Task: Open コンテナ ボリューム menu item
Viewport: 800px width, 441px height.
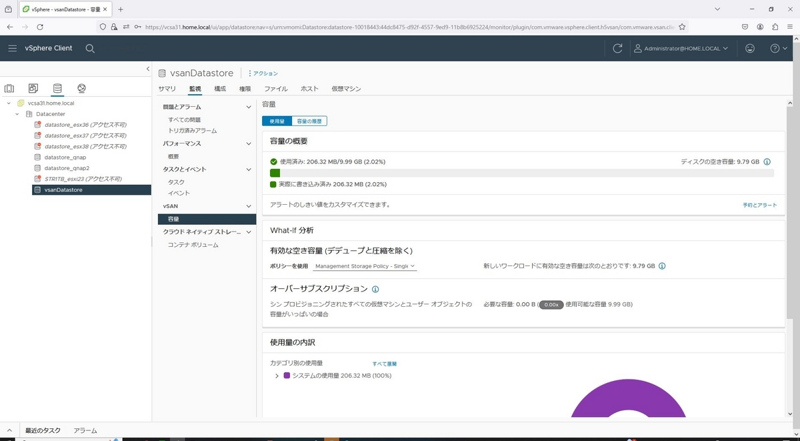Action: click(193, 245)
